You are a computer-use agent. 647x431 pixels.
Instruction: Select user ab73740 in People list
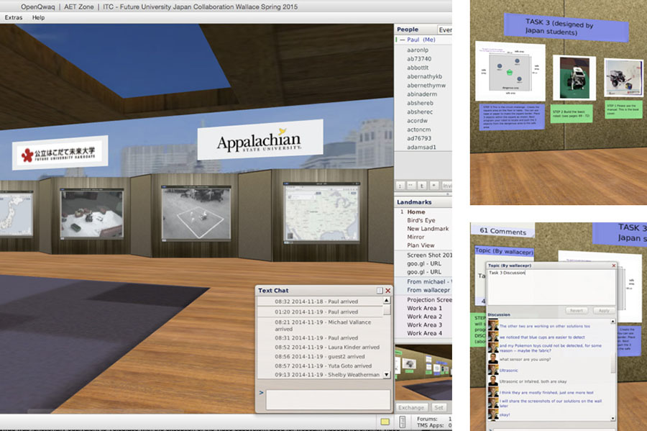tap(419, 59)
